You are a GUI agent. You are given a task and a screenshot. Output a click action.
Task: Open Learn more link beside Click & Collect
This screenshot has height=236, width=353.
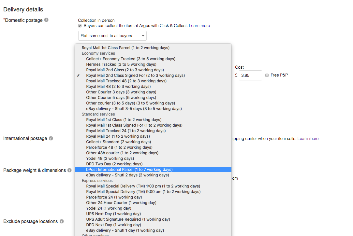(x=199, y=26)
